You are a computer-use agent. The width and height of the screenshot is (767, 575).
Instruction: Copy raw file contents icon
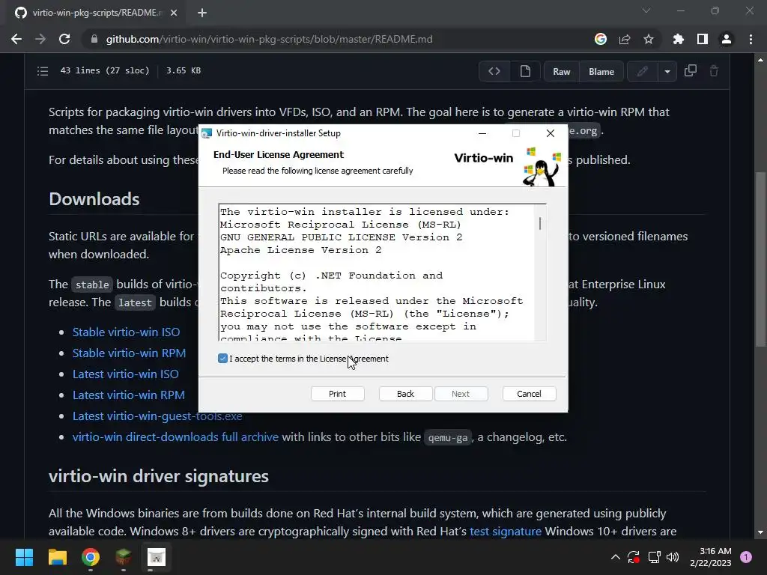point(690,71)
